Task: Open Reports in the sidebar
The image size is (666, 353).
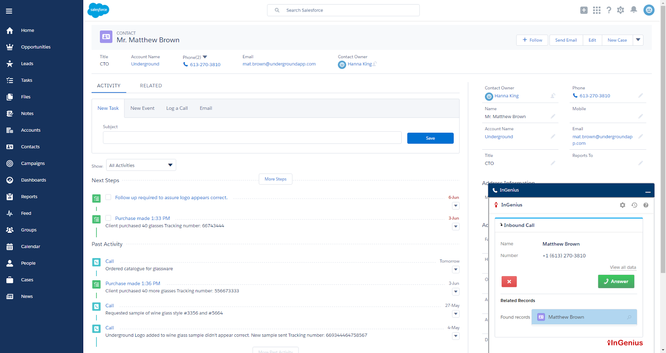Action: tap(29, 197)
